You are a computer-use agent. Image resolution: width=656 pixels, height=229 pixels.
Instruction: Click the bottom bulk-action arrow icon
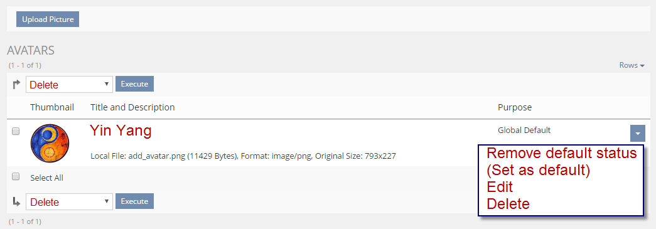click(x=16, y=202)
